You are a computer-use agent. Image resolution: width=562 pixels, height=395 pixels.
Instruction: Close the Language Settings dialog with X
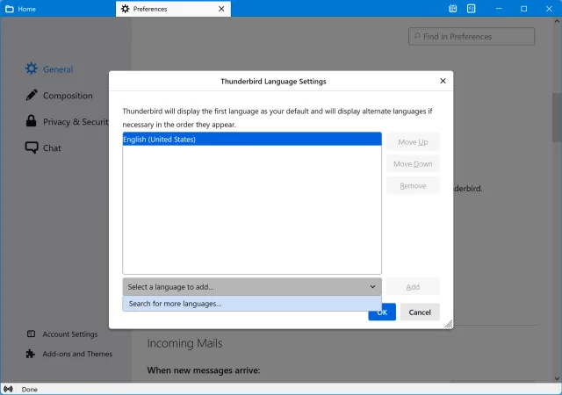[x=442, y=81]
